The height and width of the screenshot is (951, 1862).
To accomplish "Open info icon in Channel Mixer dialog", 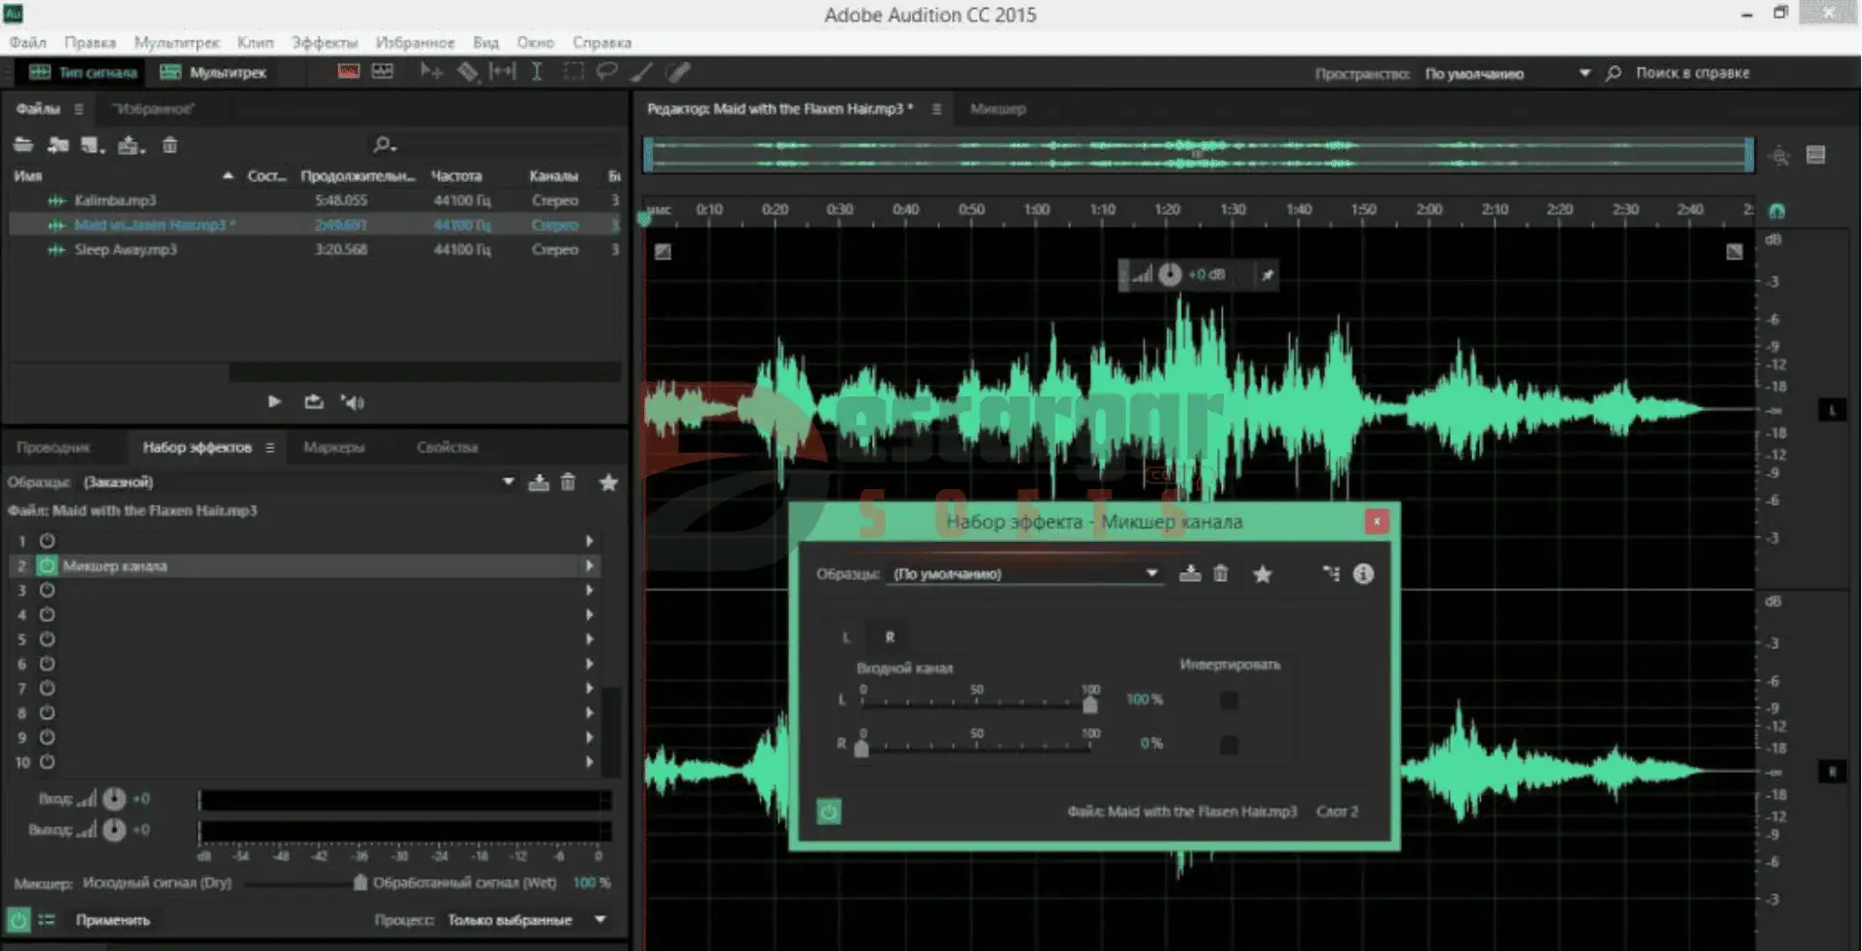I will click(1363, 574).
